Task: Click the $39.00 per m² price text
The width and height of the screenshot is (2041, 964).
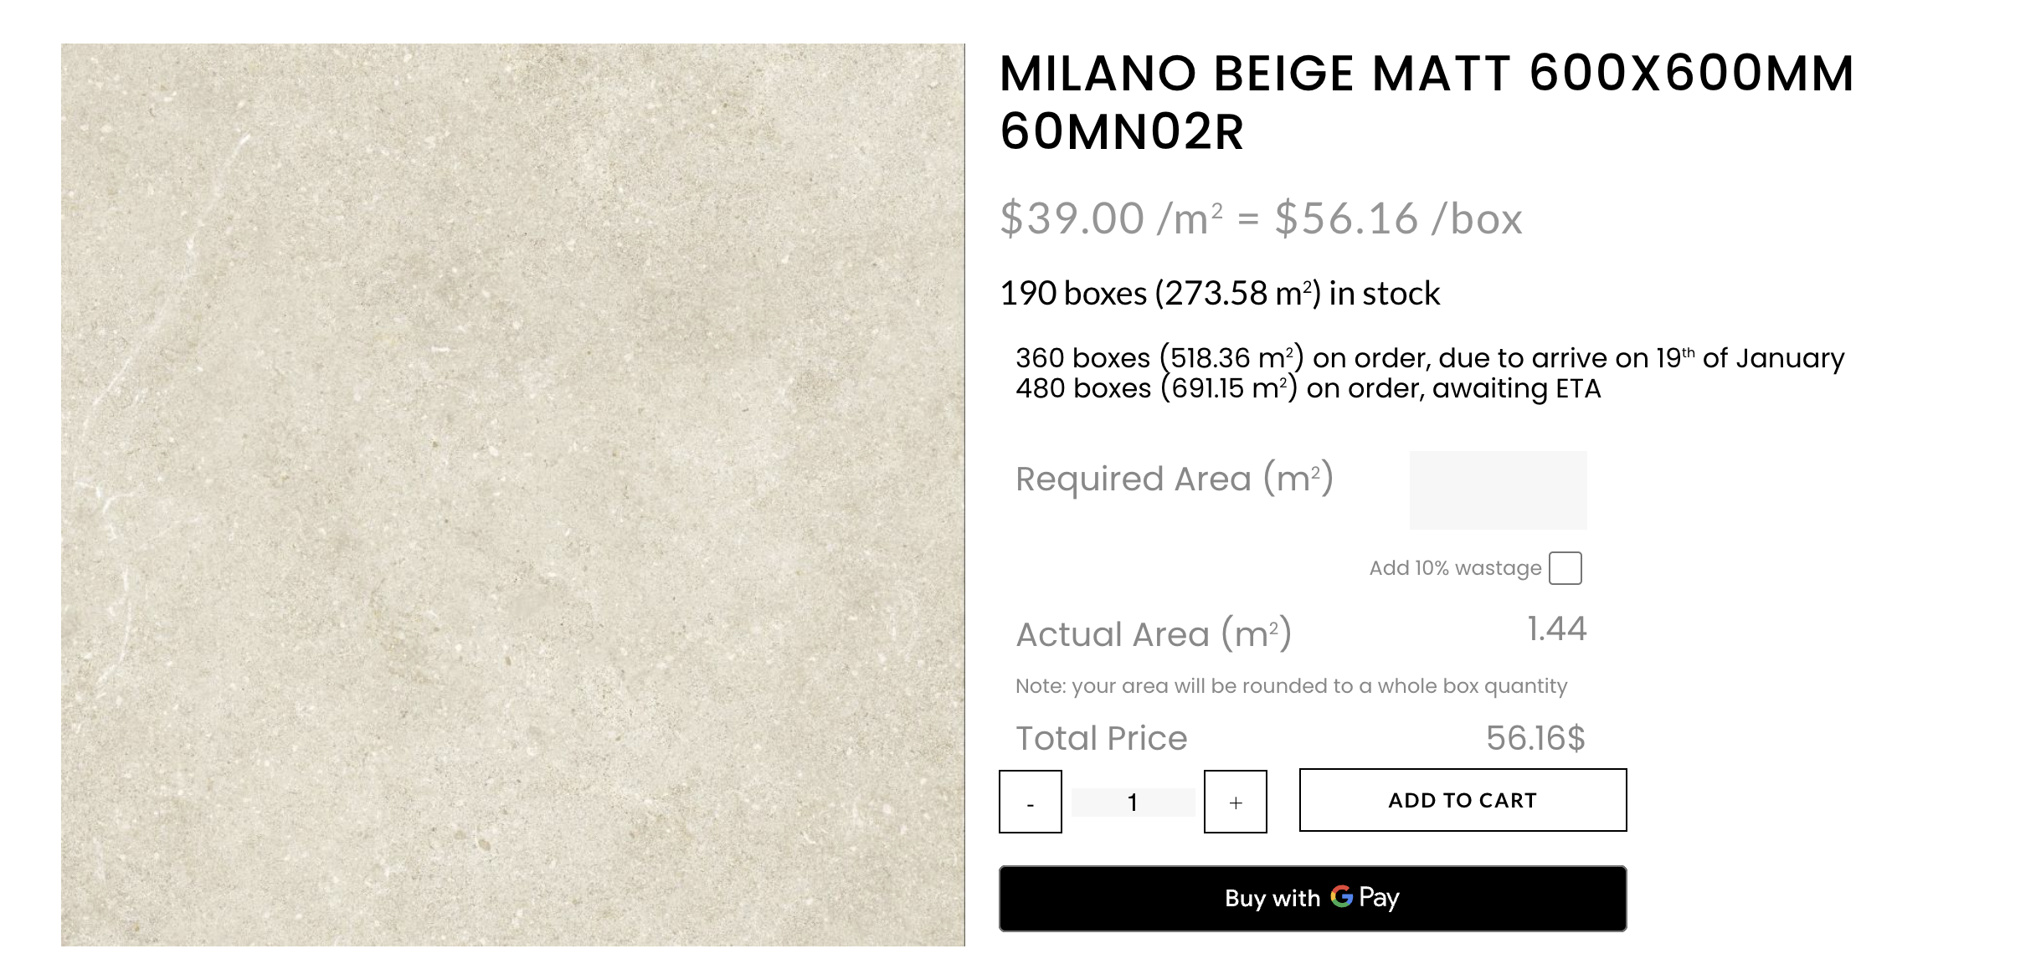Action: [x=1110, y=219]
